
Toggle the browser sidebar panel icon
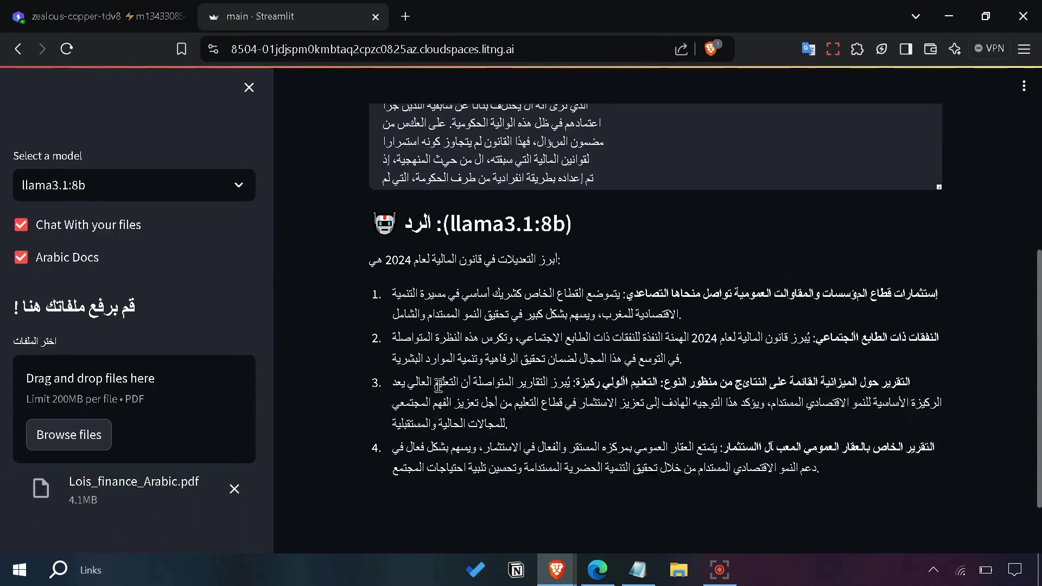906,49
